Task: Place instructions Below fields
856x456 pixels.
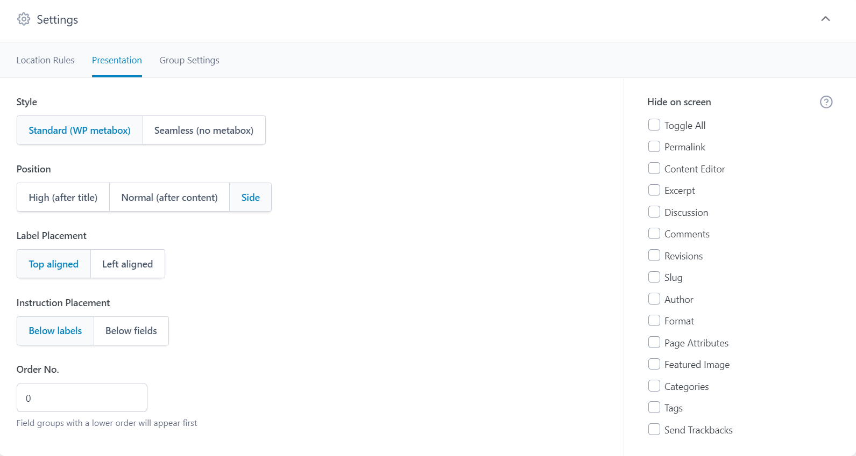Action: 131,330
